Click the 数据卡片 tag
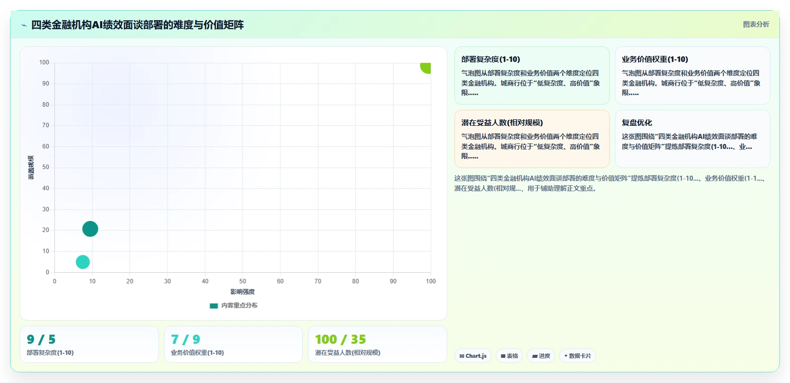The image size is (790, 383). (x=577, y=356)
